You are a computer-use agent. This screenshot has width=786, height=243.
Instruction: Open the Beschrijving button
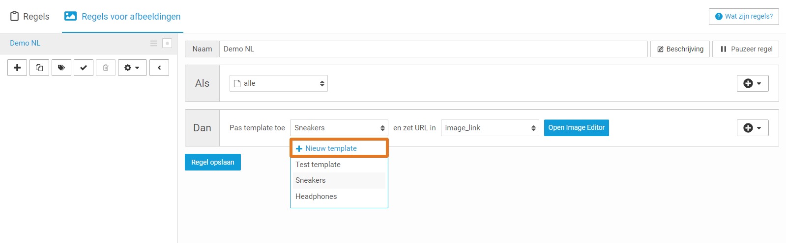[680, 49]
